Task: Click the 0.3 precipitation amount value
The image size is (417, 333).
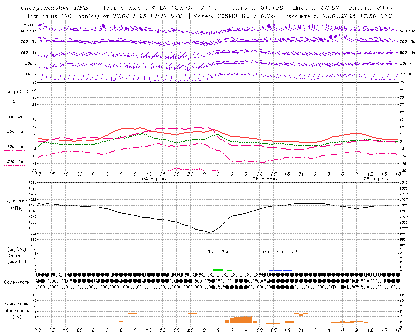Action: tap(211, 252)
